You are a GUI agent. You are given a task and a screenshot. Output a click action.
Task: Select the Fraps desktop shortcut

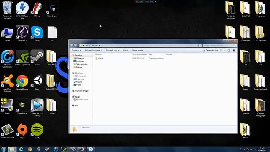[7, 106]
